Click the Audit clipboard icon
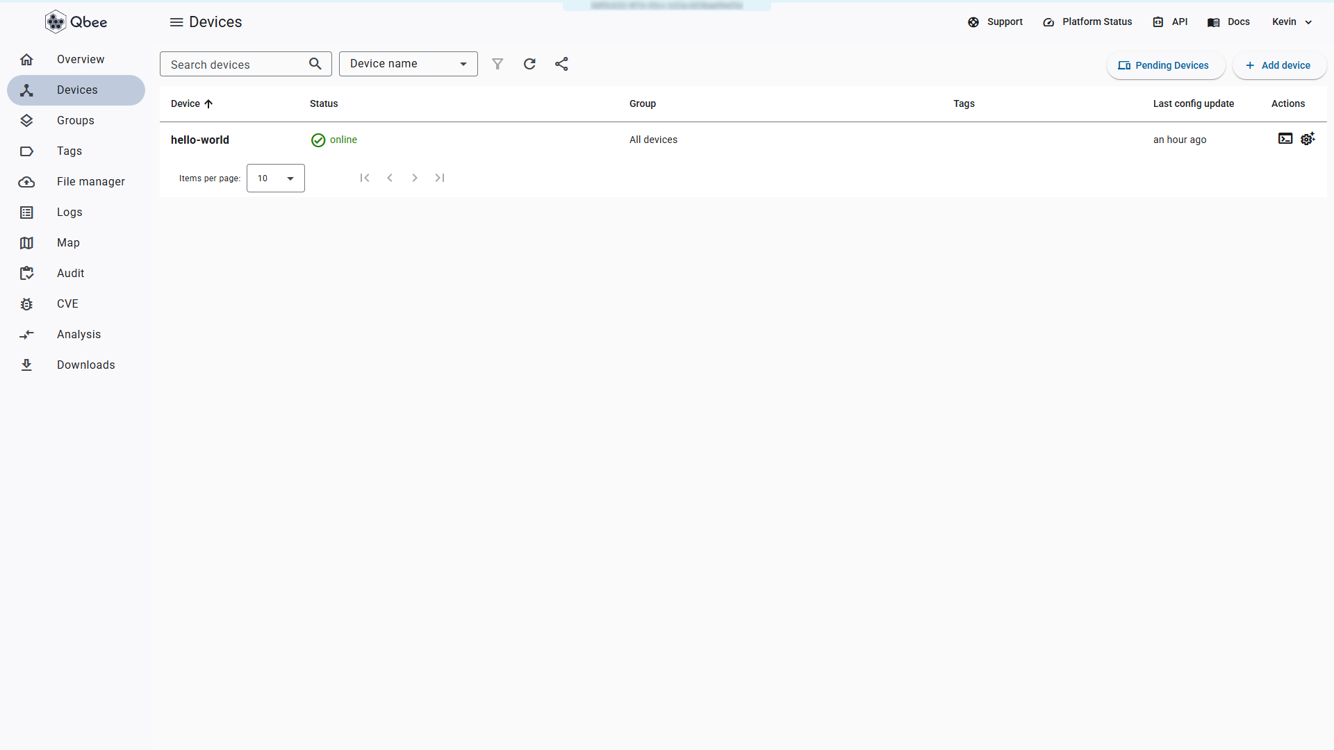Viewport: 1334px width, 750px height. (x=26, y=274)
